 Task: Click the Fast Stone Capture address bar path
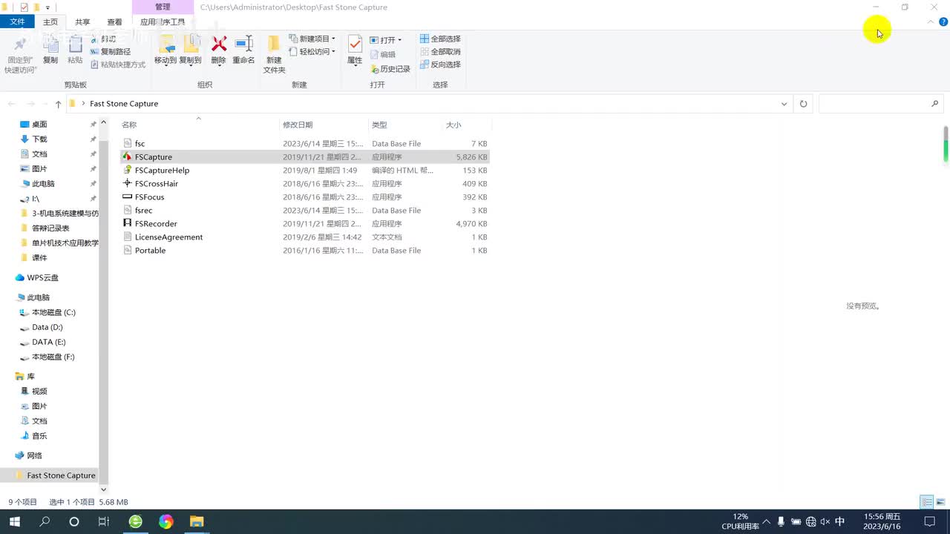[x=124, y=104]
